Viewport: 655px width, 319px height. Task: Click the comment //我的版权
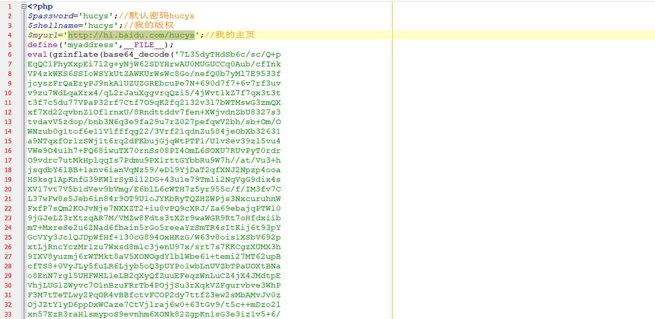tap(149, 26)
